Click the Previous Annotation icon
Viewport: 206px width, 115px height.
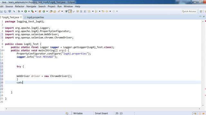coord(96,11)
